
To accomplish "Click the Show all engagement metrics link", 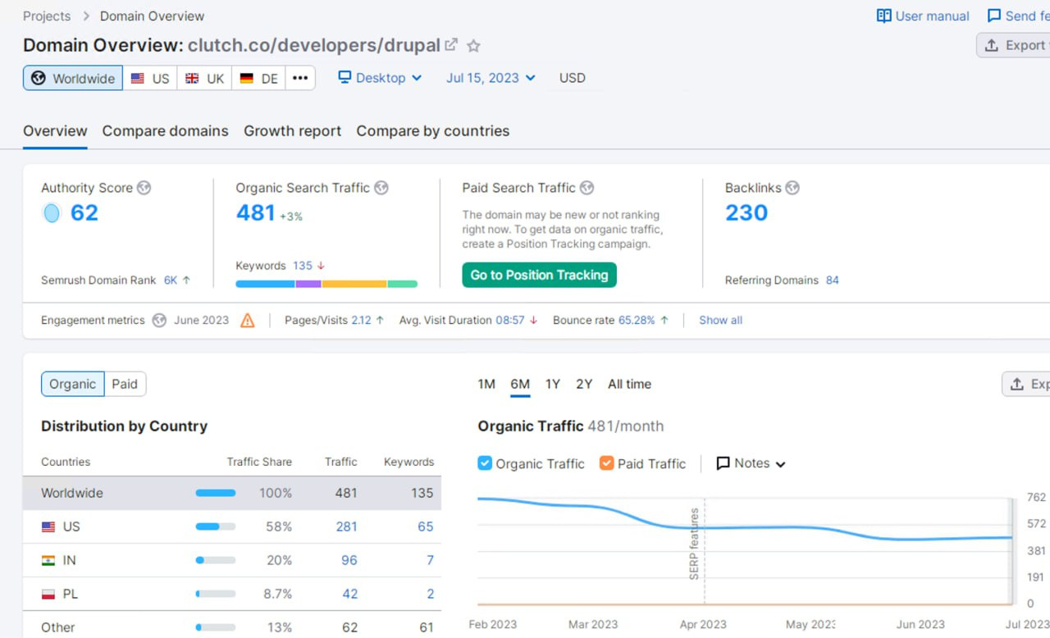I will [x=720, y=321].
